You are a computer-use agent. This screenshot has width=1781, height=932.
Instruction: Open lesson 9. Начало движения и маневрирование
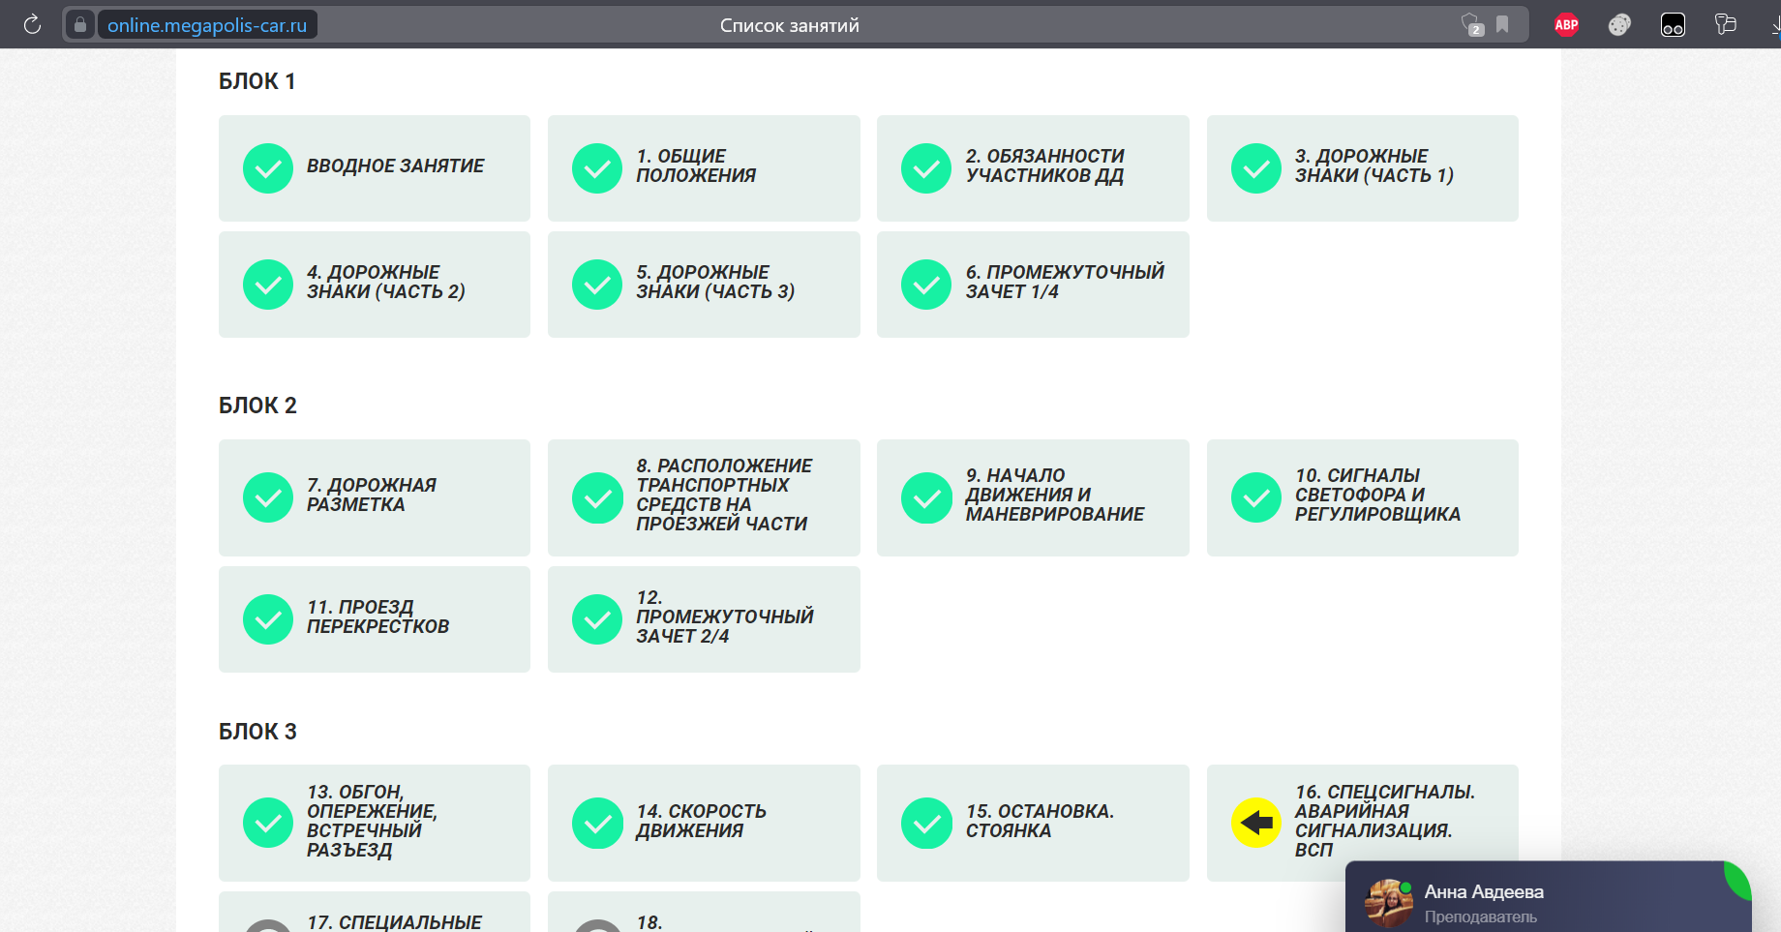[x=1033, y=497]
